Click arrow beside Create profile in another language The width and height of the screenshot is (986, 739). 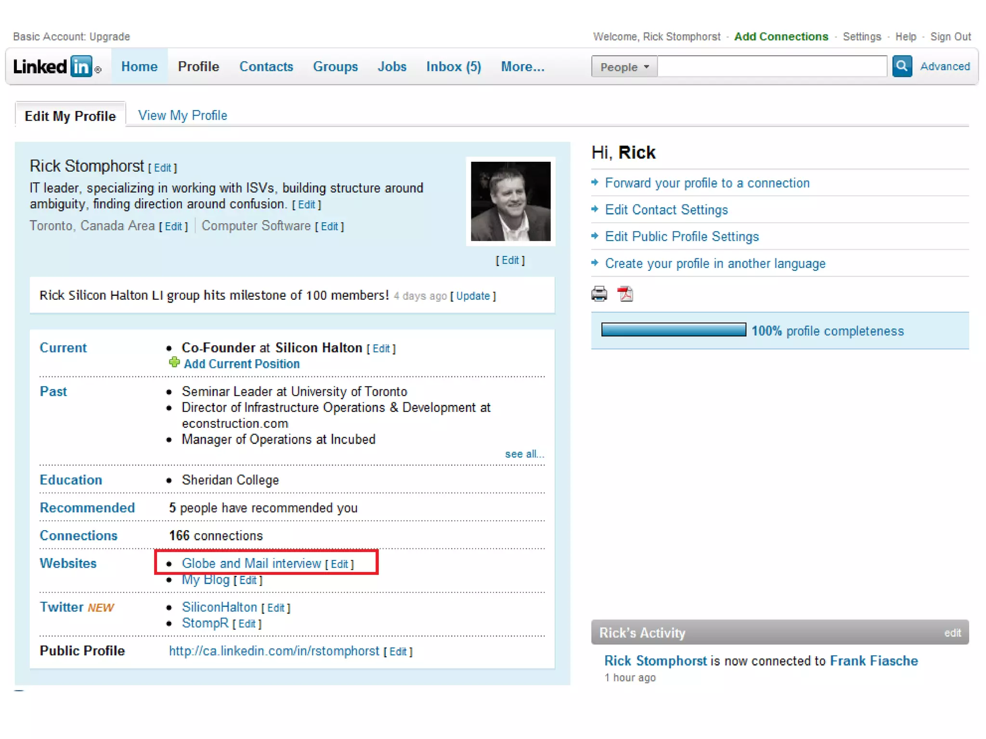pos(595,263)
